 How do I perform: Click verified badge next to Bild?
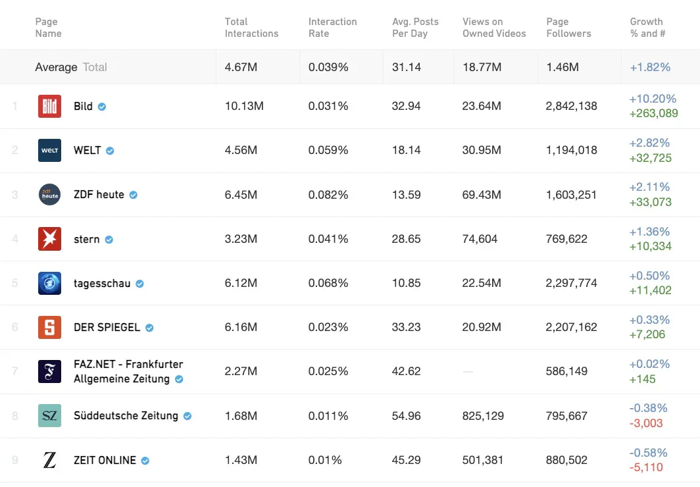pos(102,107)
